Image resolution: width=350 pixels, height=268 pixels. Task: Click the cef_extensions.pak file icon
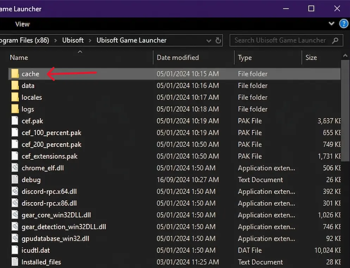click(x=15, y=156)
